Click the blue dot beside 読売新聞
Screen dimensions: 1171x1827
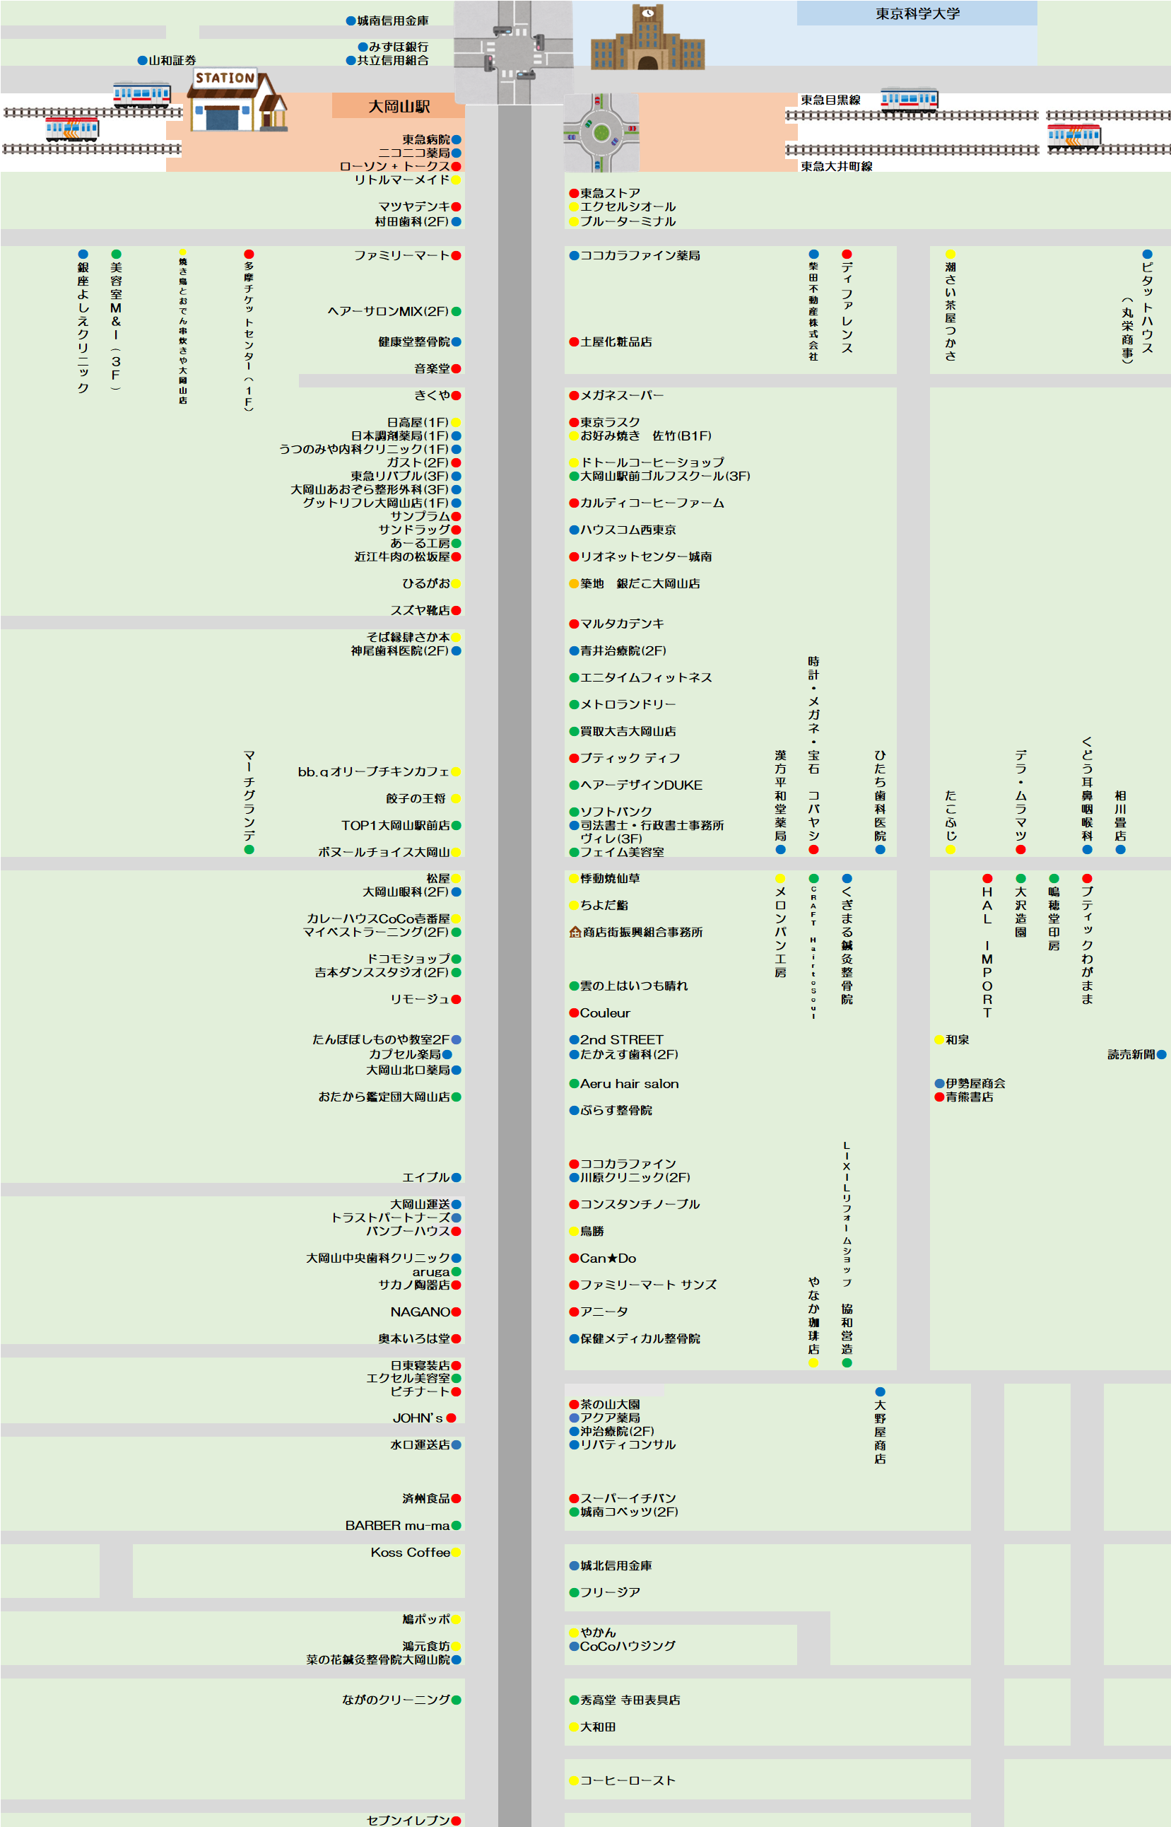[1161, 1054]
